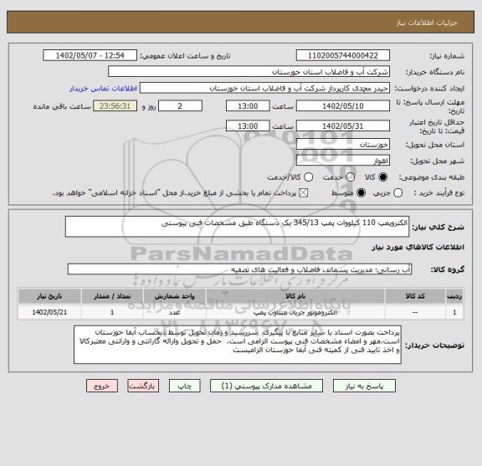The image size is (482, 466).
Task: Click the price validity date 1402/05/31 field
Action: [x=343, y=126]
